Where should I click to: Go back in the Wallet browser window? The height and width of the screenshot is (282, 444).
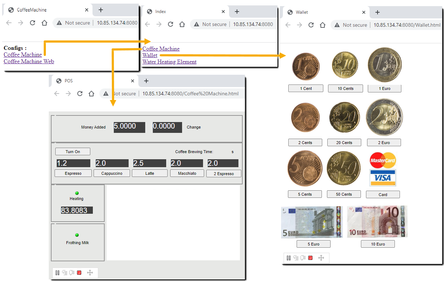tap(288, 25)
